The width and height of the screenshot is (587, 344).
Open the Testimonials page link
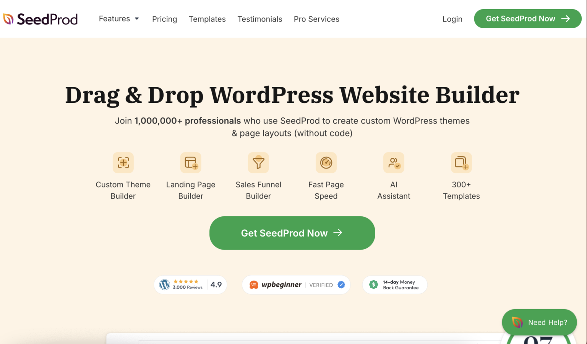260,19
